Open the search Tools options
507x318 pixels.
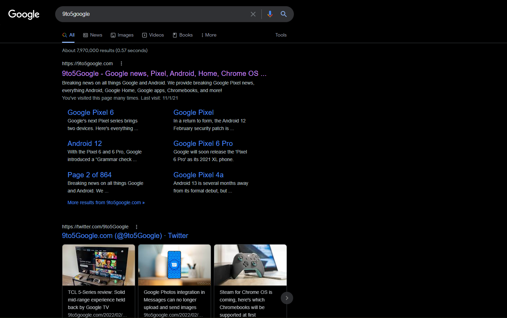281,35
